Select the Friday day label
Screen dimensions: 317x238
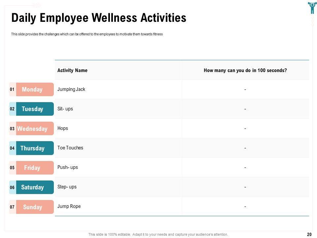[32, 168]
